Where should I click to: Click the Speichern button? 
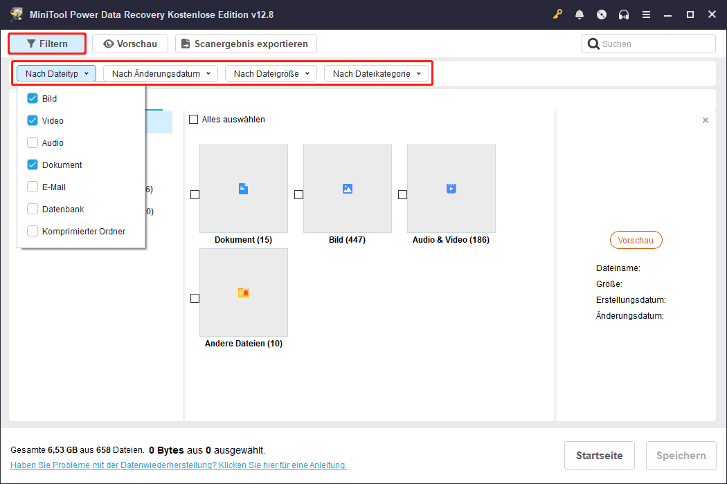(681, 456)
